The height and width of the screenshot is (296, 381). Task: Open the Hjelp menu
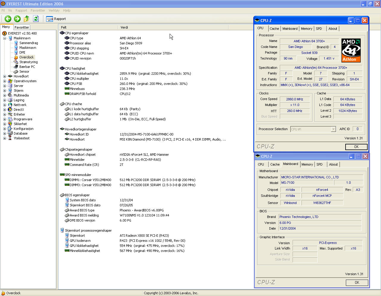pos(67,10)
